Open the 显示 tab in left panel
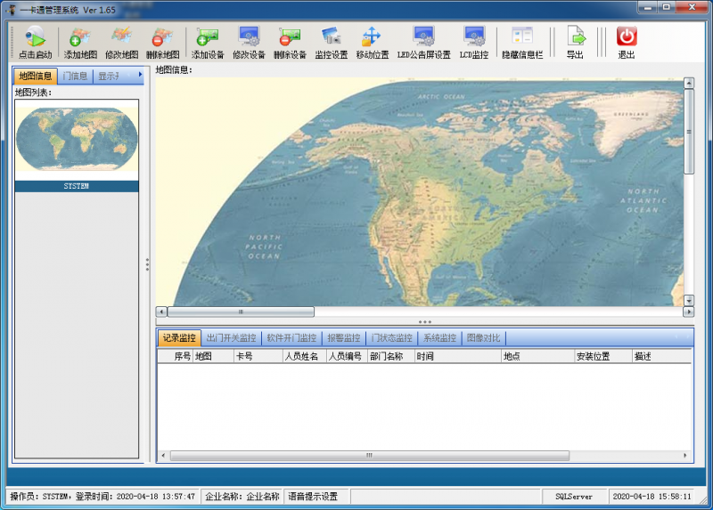 click(x=109, y=76)
